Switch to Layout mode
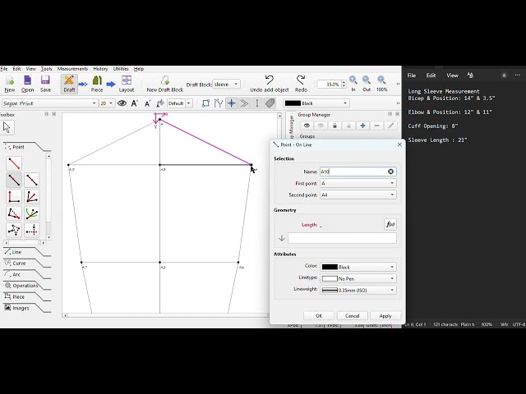 pyautogui.click(x=127, y=84)
